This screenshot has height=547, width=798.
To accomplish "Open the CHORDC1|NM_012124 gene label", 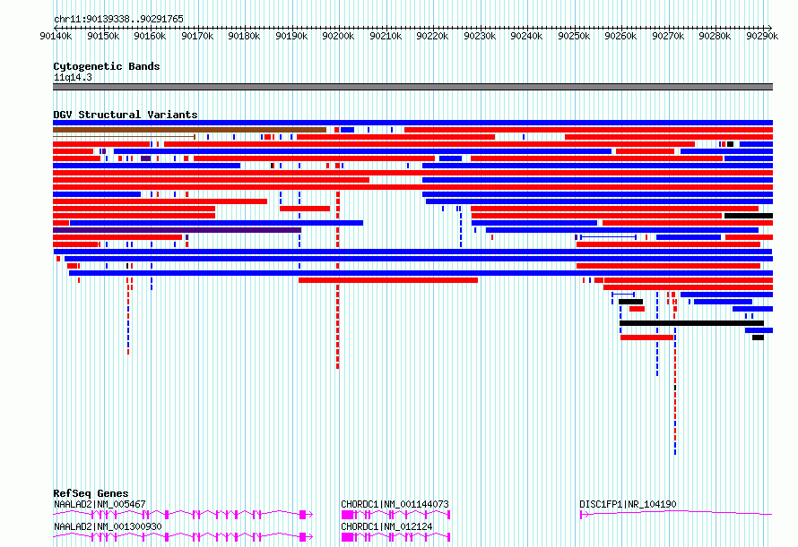I will [386, 526].
